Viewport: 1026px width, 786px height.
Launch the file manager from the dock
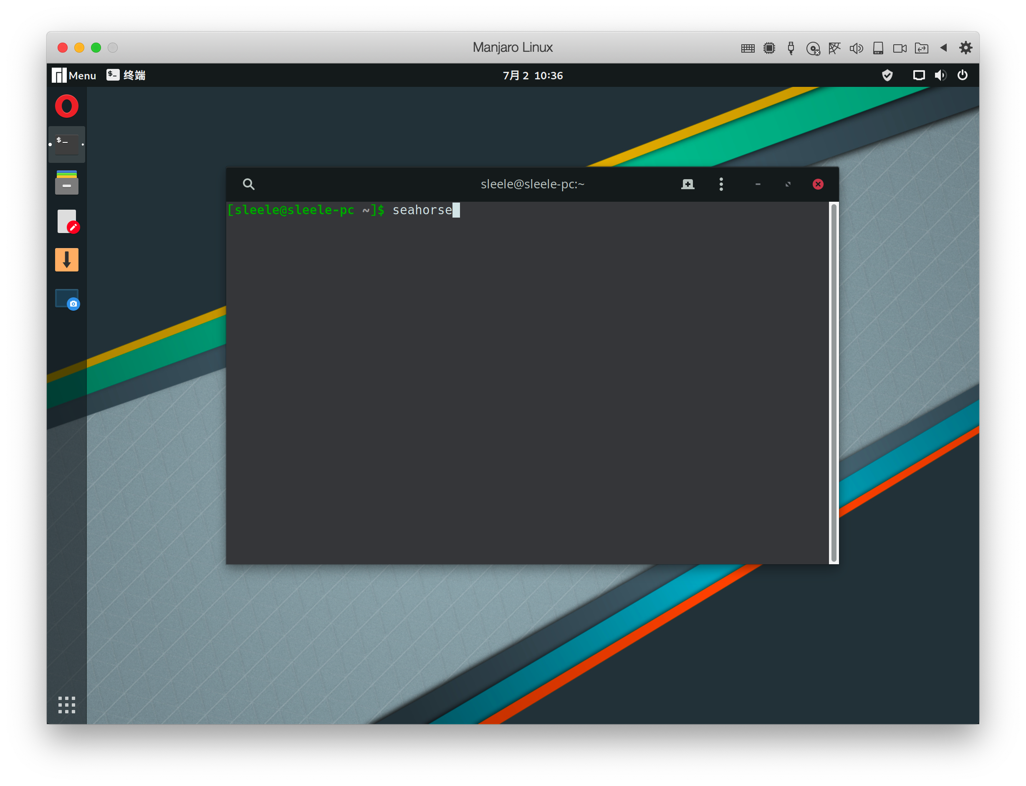click(66, 183)
